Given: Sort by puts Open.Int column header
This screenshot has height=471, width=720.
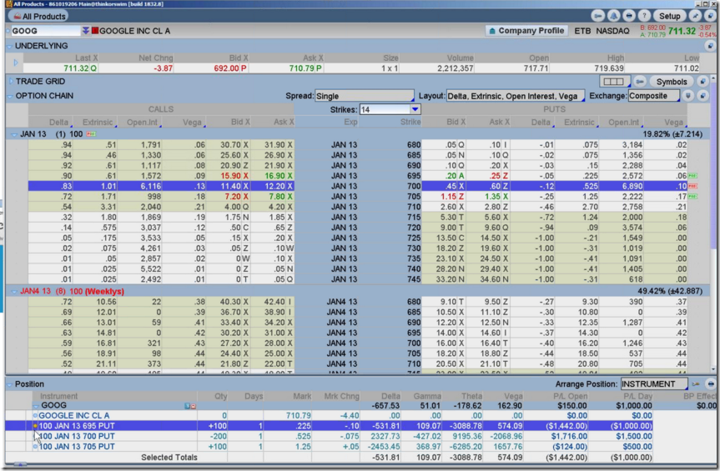Looking at the screenshot, I should [x=623, y=122].
